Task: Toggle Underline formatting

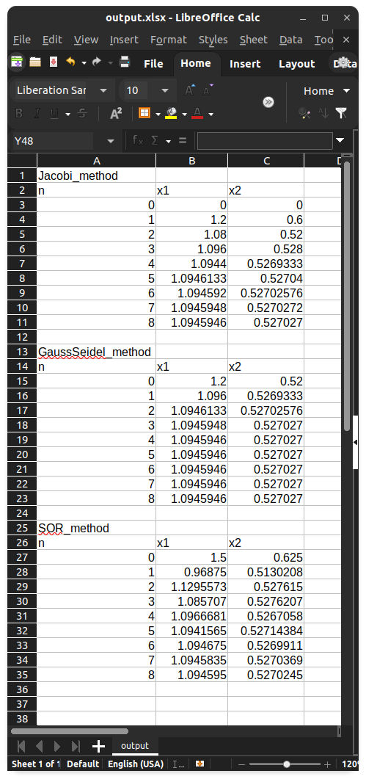Action: [x=54, y=114]
